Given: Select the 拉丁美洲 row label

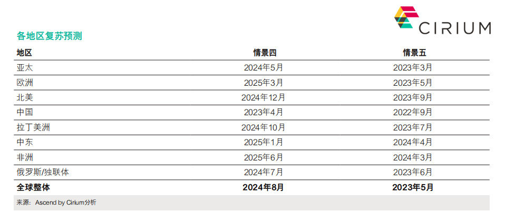Looking at the screenshot, I should click(x=33, y=128).
